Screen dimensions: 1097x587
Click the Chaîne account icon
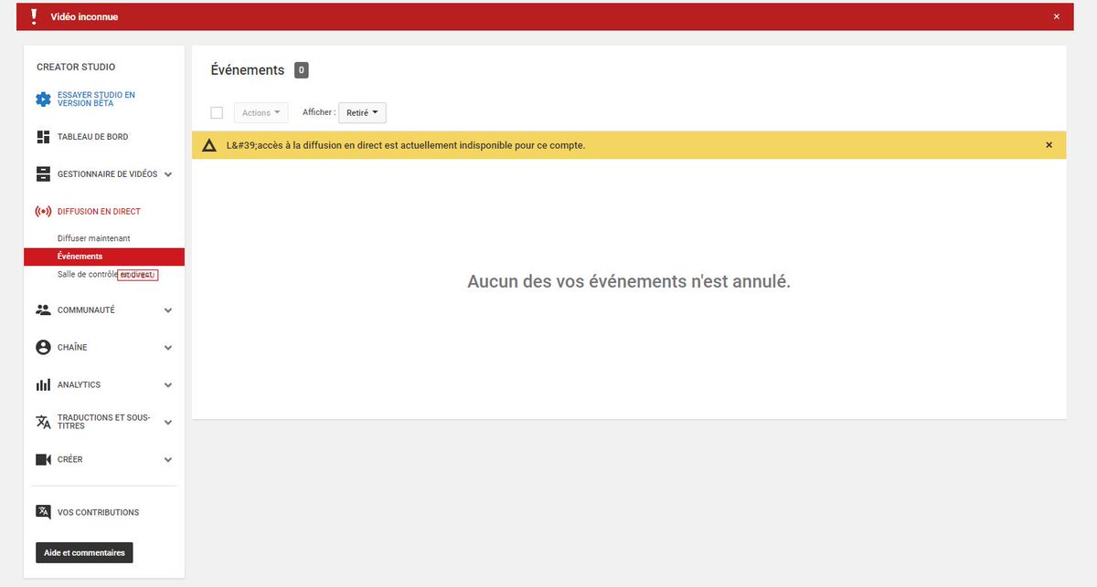pyautogui.click(x=43, y=348)
